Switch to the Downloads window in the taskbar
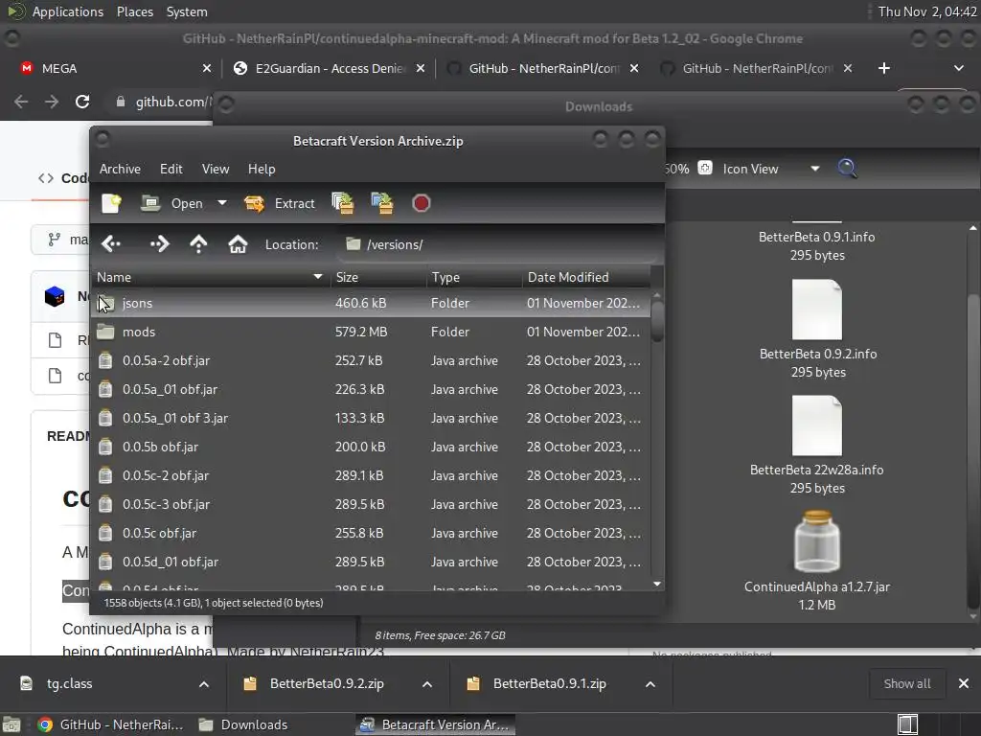981x736 pixels. click(x=242, y=724)
